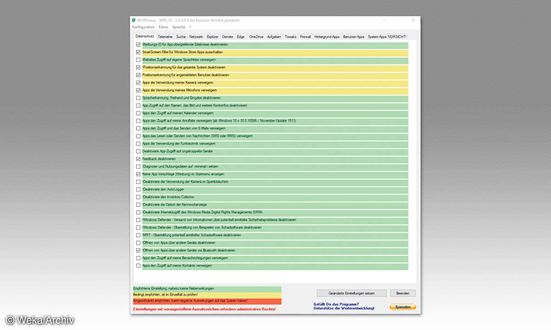Click the yellow legend 'Bedingt empfohlen' text
The height and width of the screenshot is (330, 551).
pos(165,295)
